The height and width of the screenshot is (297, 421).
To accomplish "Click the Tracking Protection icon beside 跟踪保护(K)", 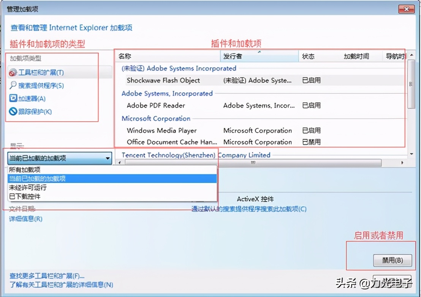I will (x=13, y=111).
